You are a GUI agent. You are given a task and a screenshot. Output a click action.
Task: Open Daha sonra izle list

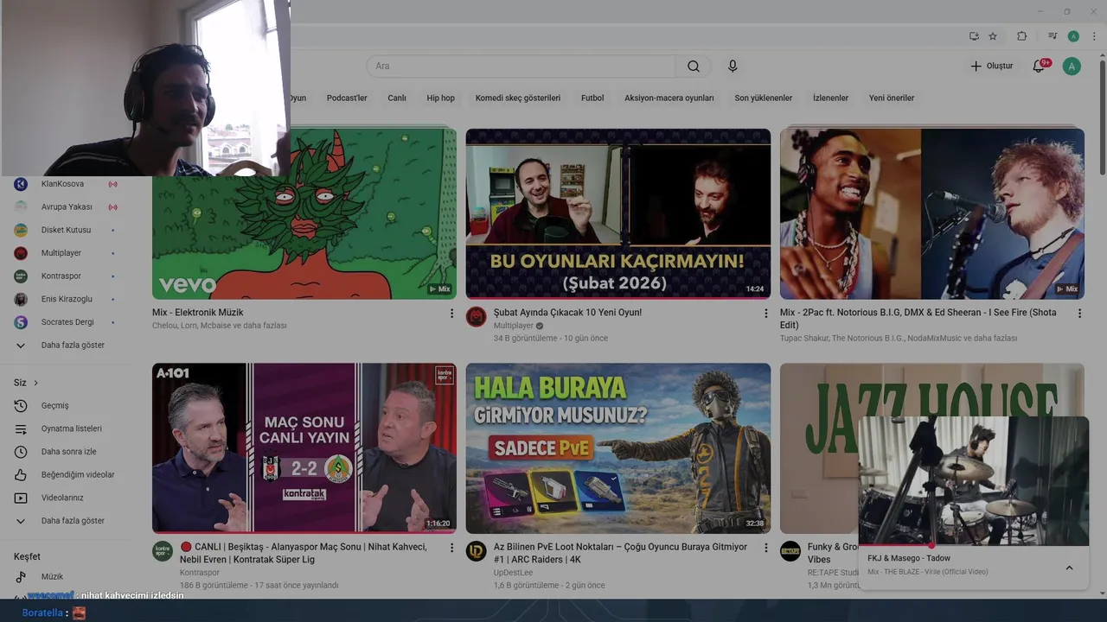(x=67, y=452)
